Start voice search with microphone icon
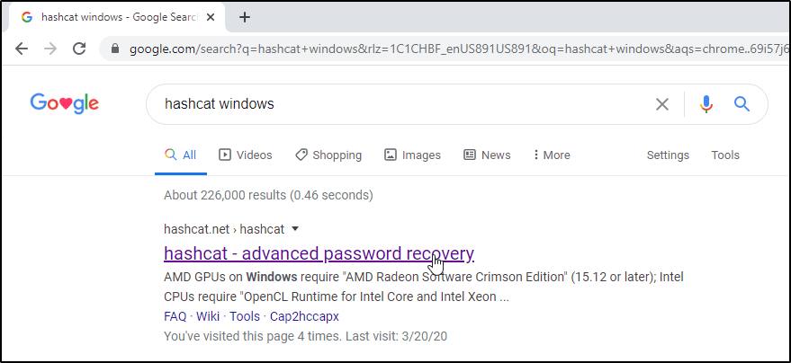The height and width of the screenshot is (363, 791). tap(706, 104)
